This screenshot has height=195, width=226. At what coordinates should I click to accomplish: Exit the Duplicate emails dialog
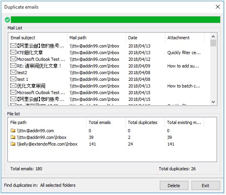(206, 186)
